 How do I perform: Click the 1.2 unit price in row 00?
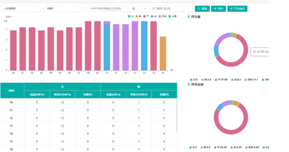pyautogui.click(x=62, y=102)
